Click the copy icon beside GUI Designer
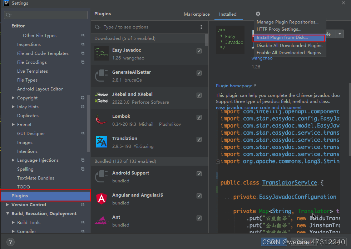This screenshot has width=351, height=249. coord(83,134)
